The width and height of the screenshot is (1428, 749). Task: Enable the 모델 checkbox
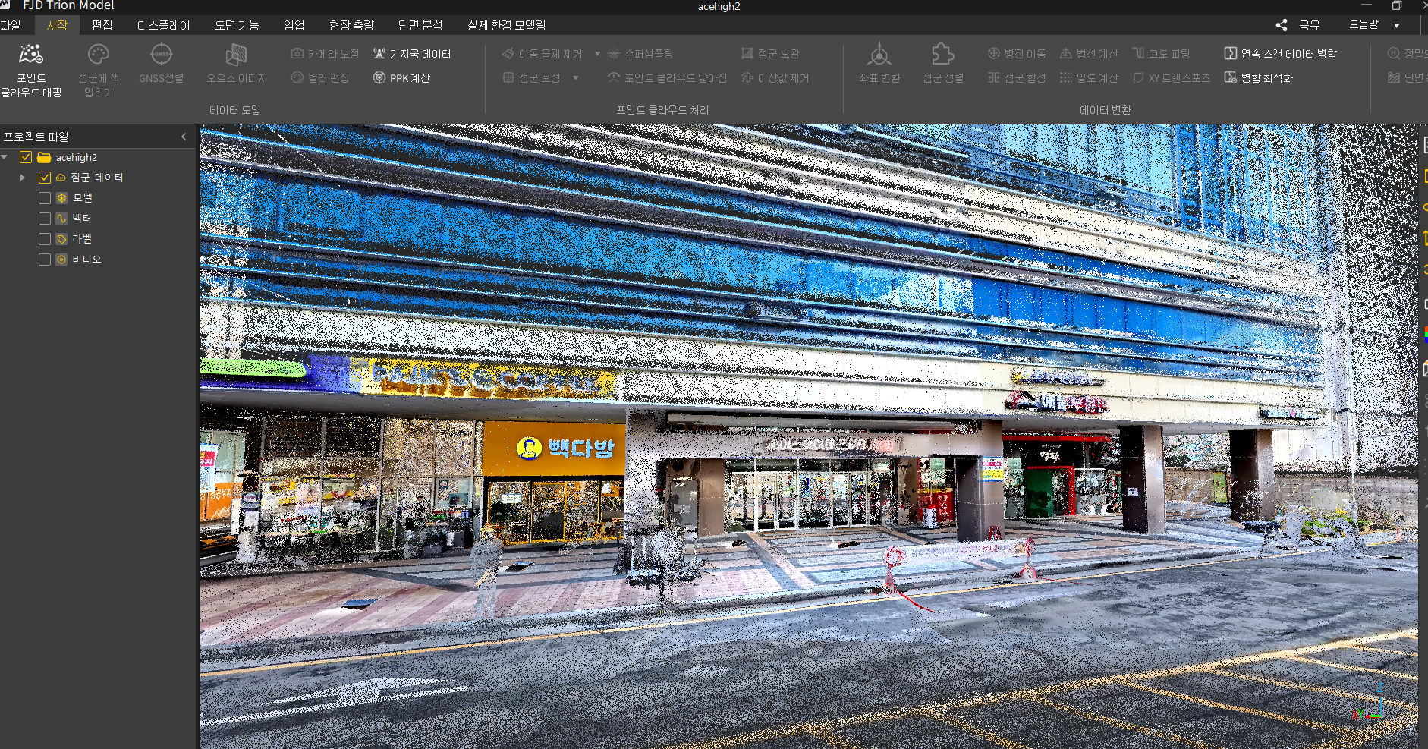(45, 198)
